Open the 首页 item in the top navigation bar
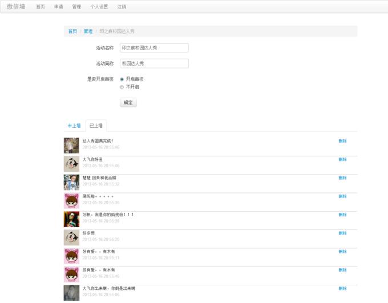The image size is (388, 303). 41,7
